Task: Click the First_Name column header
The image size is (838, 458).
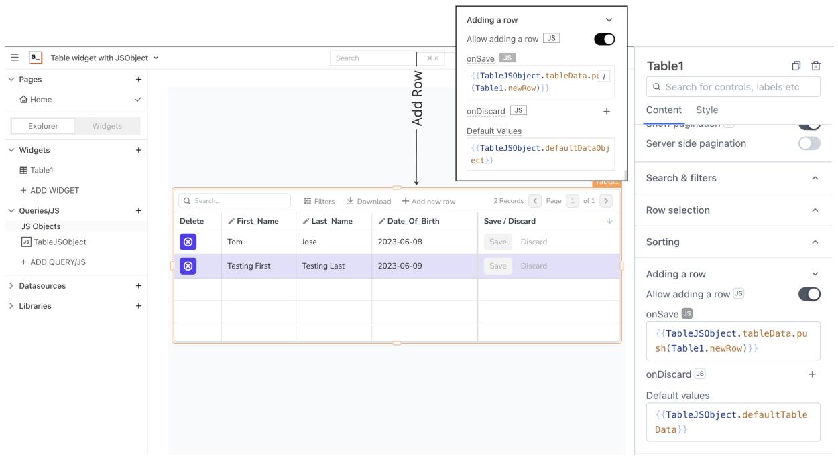Action: (x=259, y=221)
